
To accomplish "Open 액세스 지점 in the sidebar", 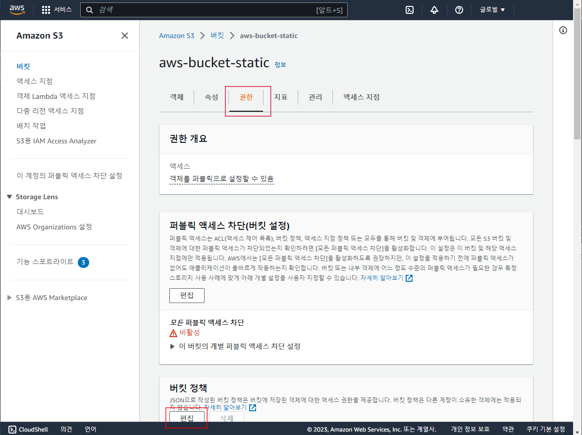I will pyautogui.click(x=35, y=81).
